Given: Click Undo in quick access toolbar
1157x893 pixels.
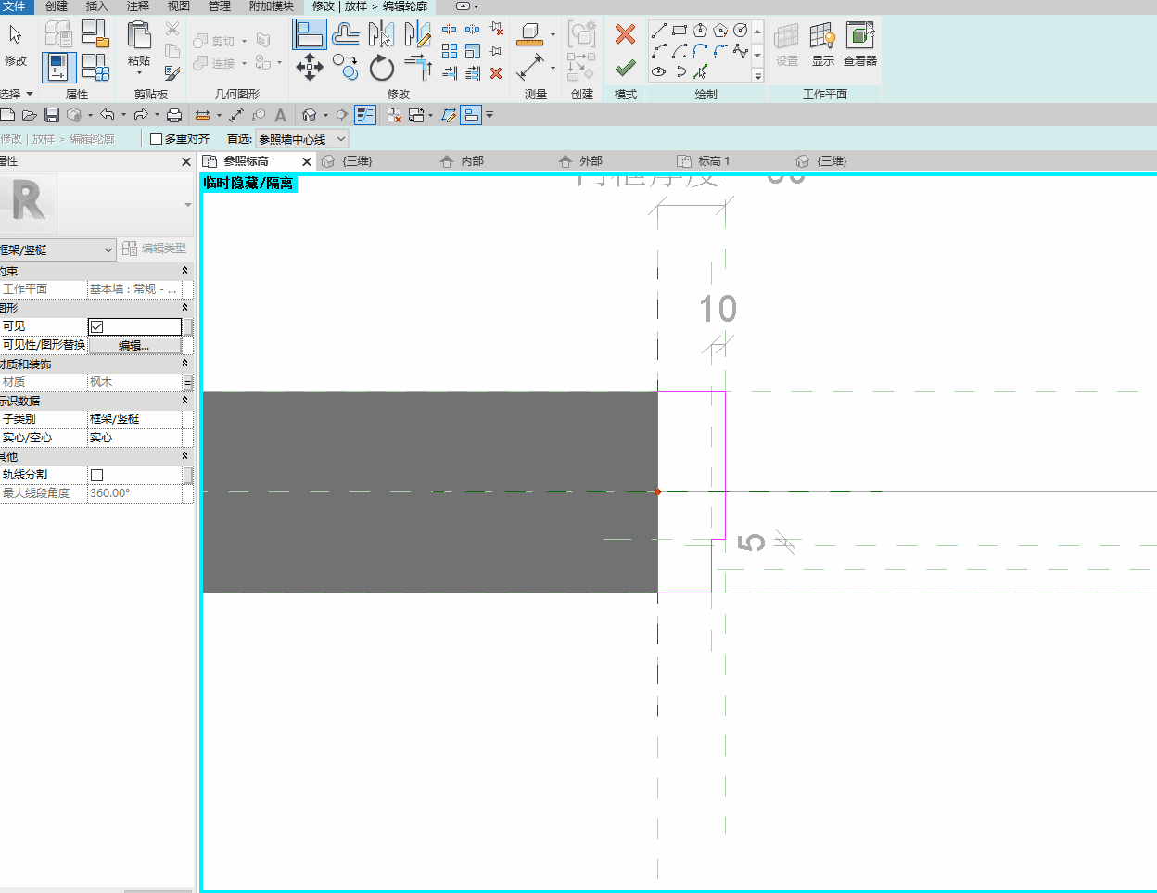Looking at the screenshot, I should (108, 115).
